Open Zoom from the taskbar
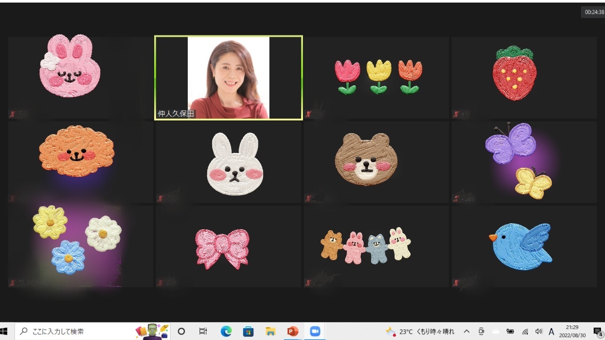This screenshot has width=605, height=340. [315, 331]
